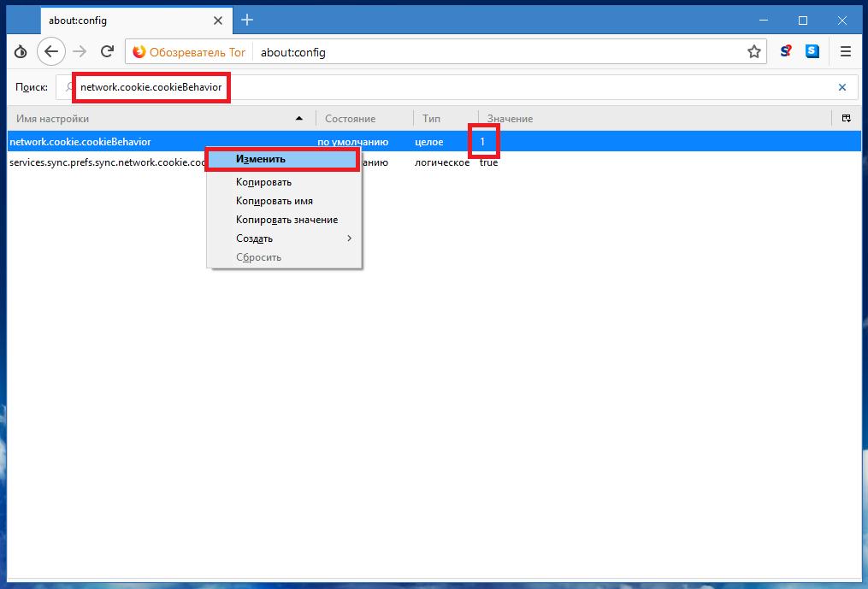Click value 1 of cookieBehavior
This screenshot has width=868, height=589.
coord(482,142)
